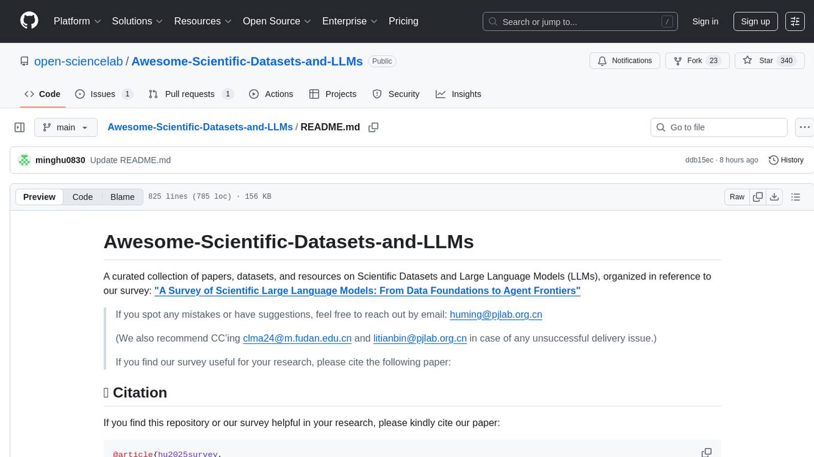Go to the GitHub home logo
Image resolution: width=814 pixels, height=457 pixels.
tap(29, 21)
